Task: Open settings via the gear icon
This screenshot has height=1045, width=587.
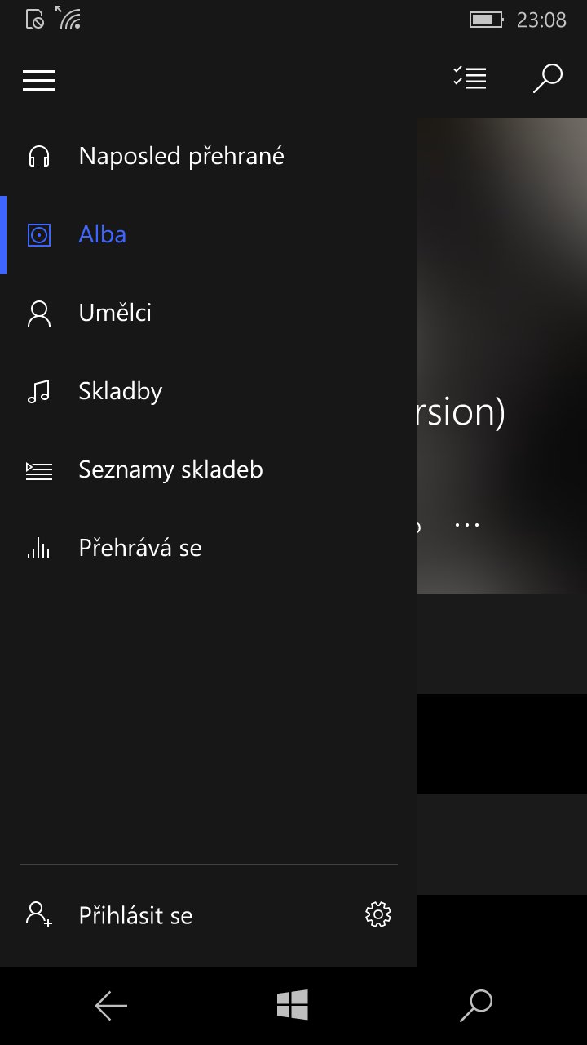Action: tap(378, 914)
